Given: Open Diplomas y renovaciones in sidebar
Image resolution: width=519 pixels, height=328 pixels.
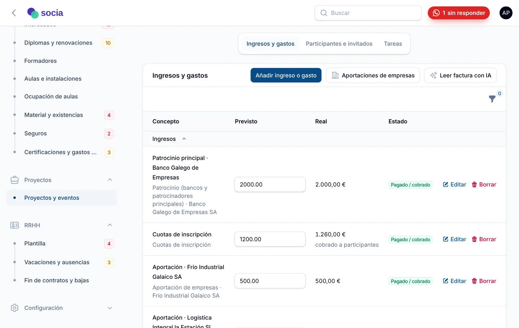Looking at the screenshot, I should pos(58,43).
